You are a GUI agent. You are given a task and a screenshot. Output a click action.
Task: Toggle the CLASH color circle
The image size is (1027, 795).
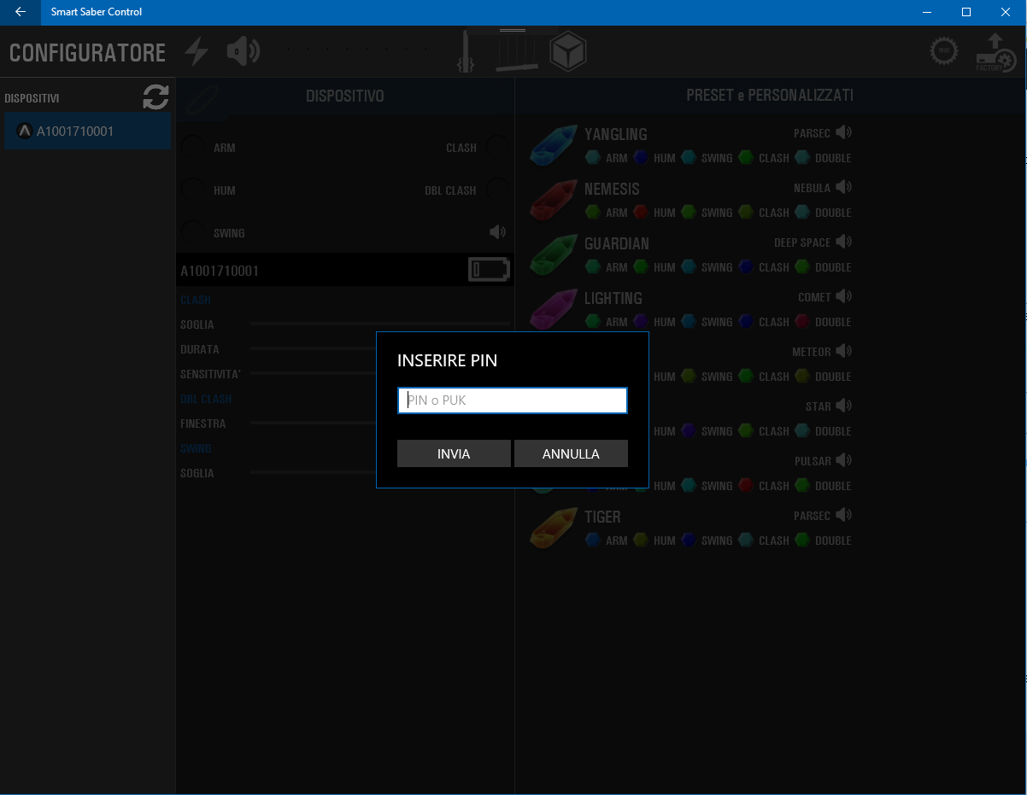pyautogui.click(x=497, y=147)
